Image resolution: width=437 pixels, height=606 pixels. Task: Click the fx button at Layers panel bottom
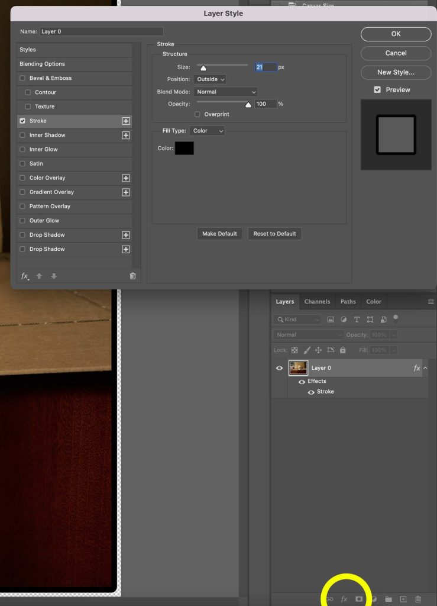click(x=344, y=599)
